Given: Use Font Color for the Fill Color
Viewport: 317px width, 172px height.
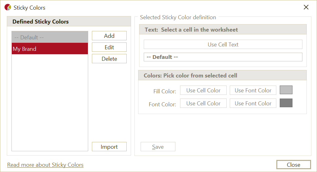Looking at the screenshot, I should (253, 90).
